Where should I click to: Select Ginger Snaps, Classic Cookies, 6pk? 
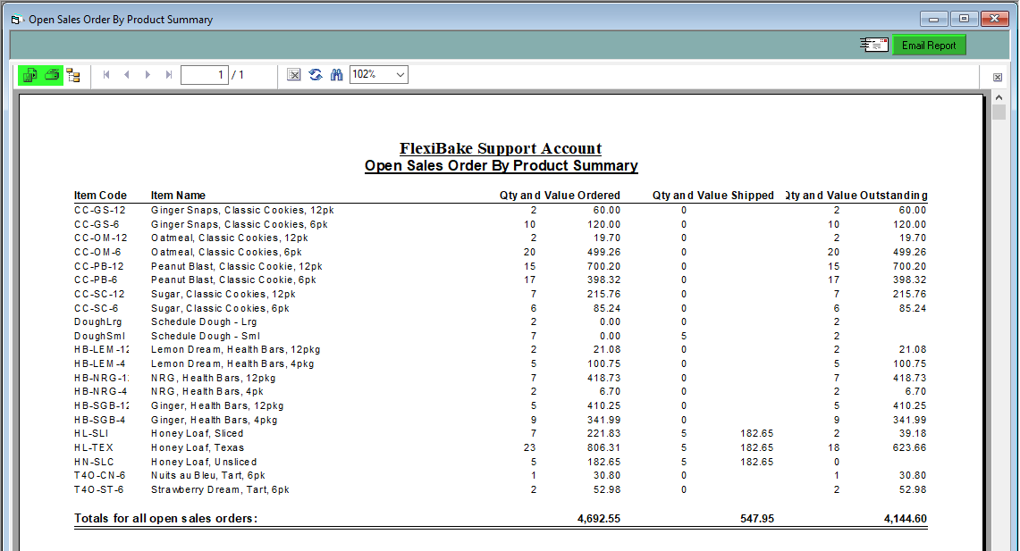click(x=240, y=225)
